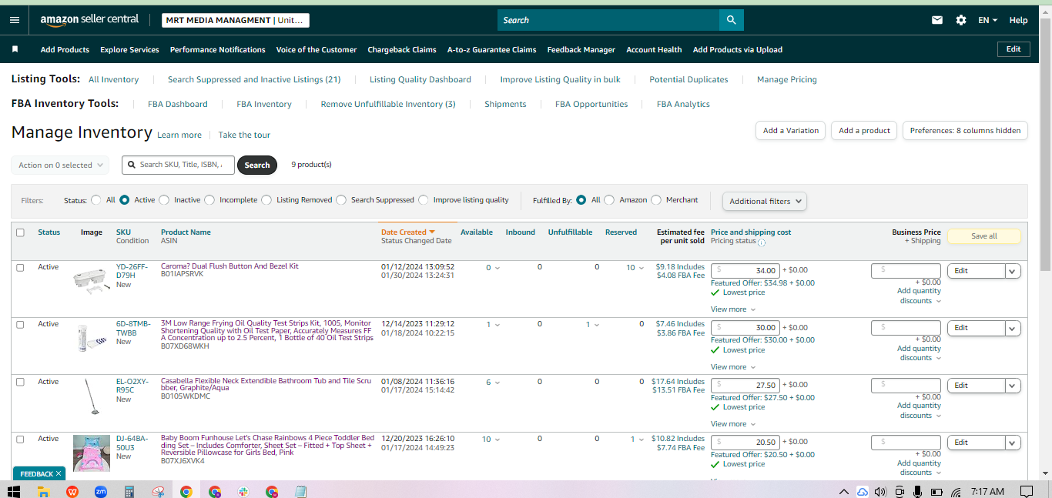Launch WPS Office from the taskbar
The image size is (1052, 498).
(x=72, y=491)
